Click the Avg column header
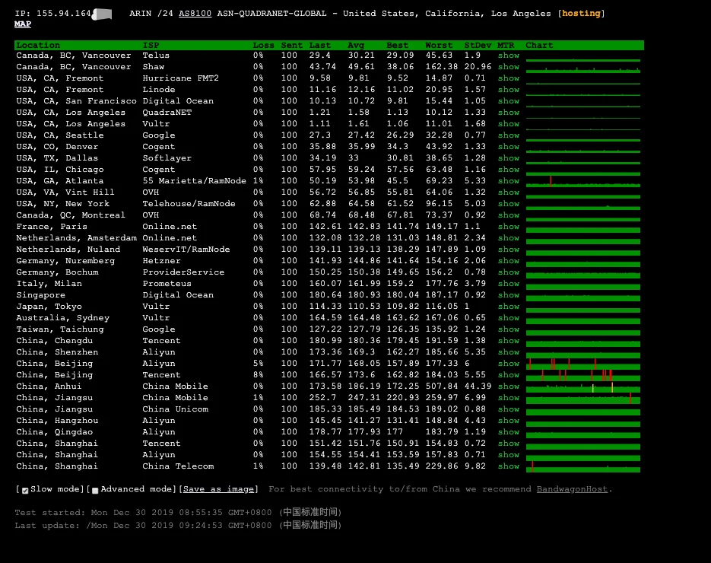This screenshot has width=711, height=563. [356, 46]
